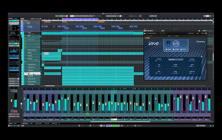This screenshot has height=140, width=222.
Task: Switch to the MixConsole tab in lower zone
Action: (x=25, y=123)
